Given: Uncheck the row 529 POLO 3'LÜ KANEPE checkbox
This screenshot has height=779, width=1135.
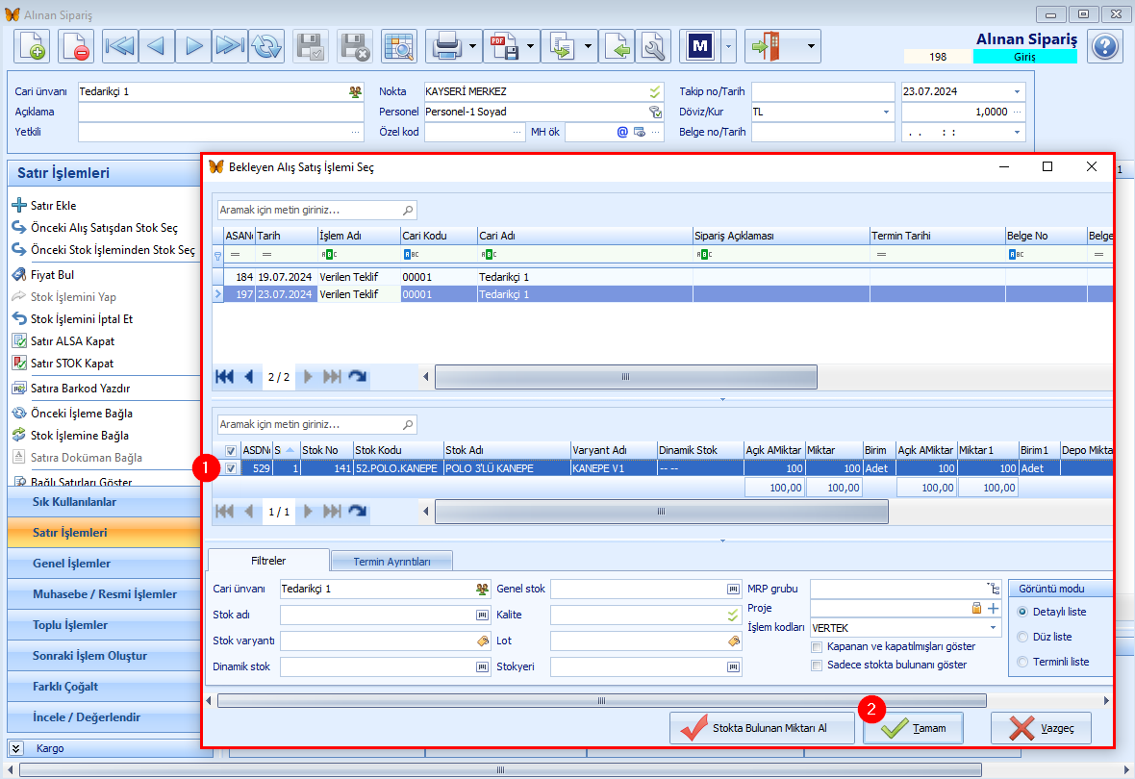Looking at the screenshot, I should (231, 468).
